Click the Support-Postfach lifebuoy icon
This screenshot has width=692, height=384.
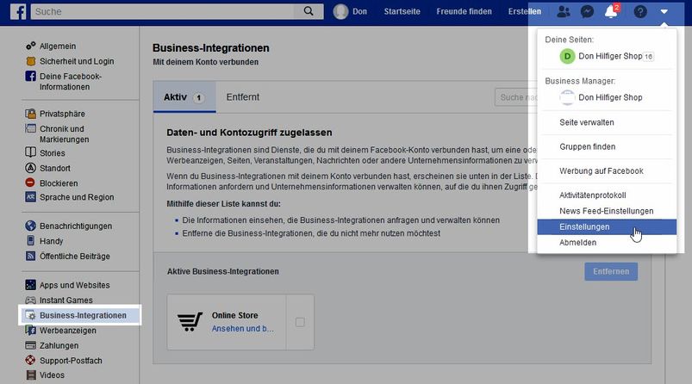(x=30, y=360)
